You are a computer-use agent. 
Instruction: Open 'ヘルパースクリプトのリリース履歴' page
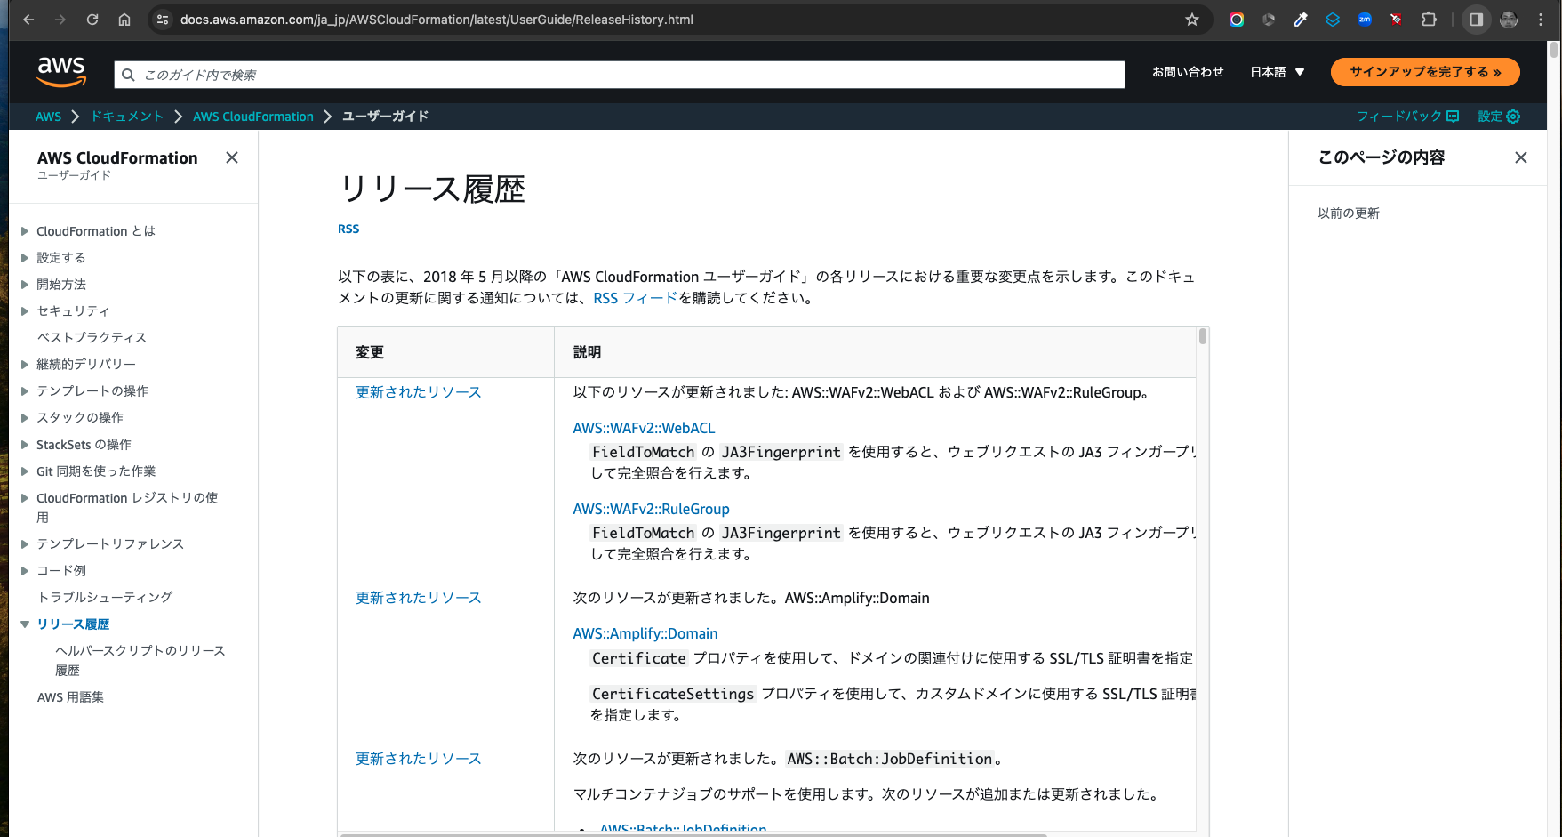click(x=140, y=661)
